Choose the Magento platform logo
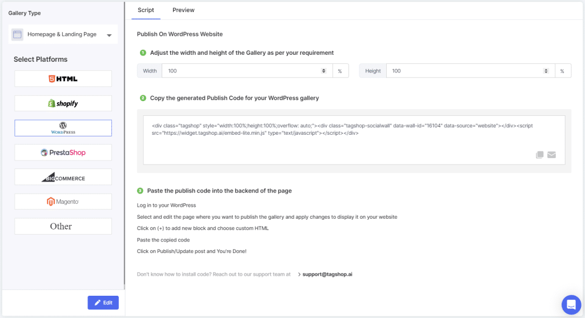Screen dimensions: 585x318 63,202
